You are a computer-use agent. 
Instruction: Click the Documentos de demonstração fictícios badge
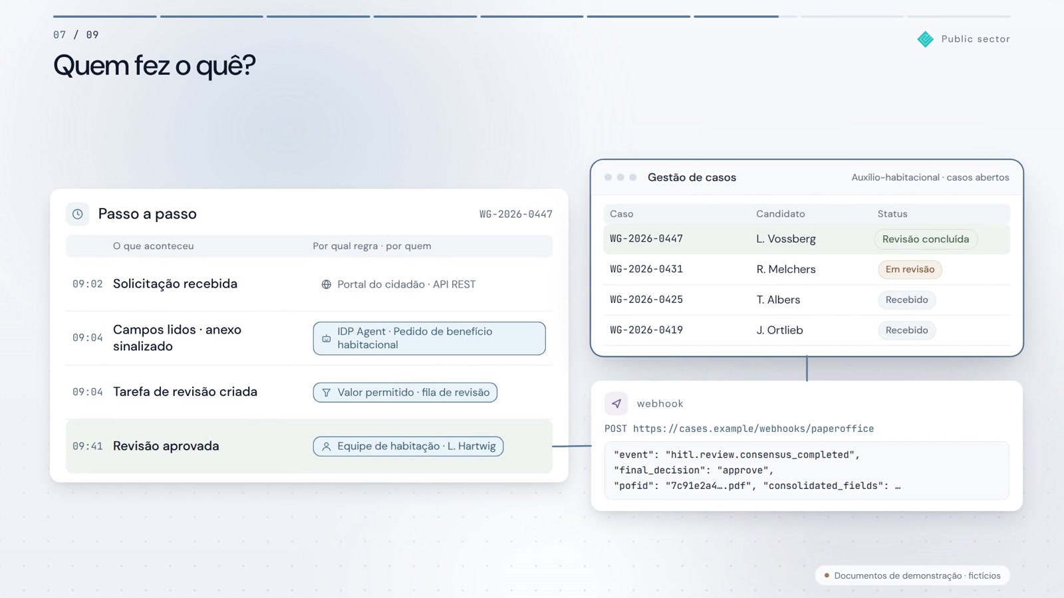[912, 575]
